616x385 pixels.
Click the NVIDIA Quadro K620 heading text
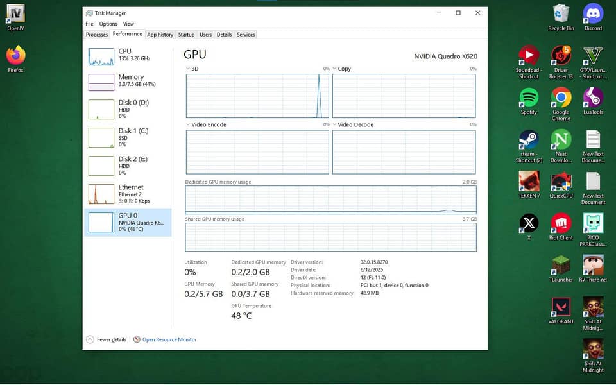click(445, 56)
